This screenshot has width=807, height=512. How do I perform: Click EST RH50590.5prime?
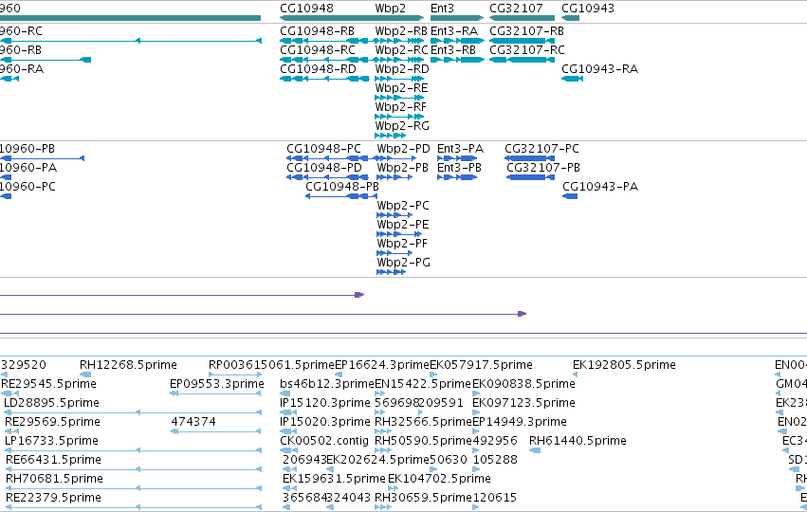point(424,441)
